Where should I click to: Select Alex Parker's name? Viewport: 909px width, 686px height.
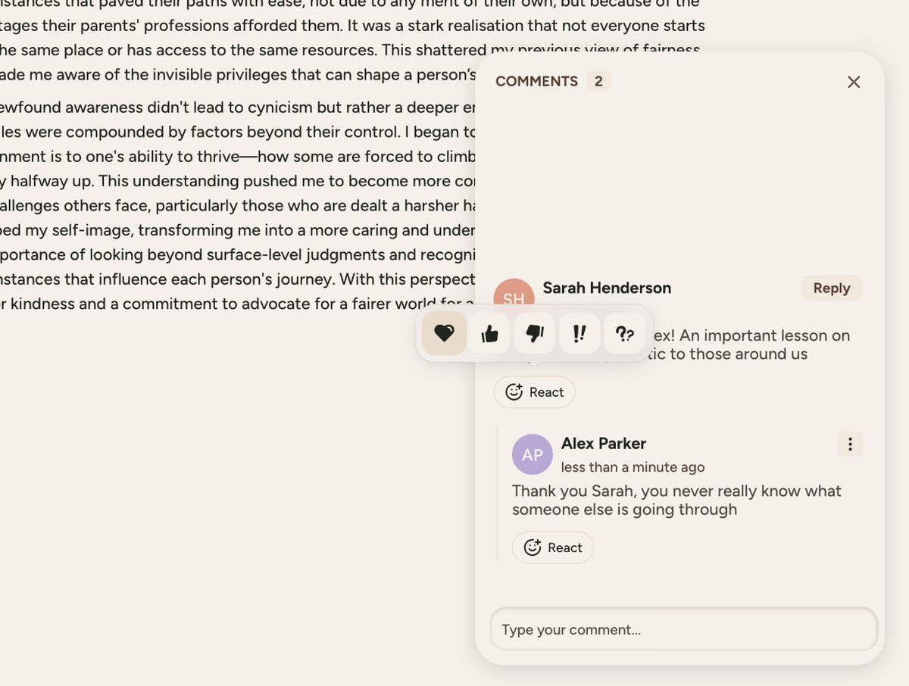603,443
